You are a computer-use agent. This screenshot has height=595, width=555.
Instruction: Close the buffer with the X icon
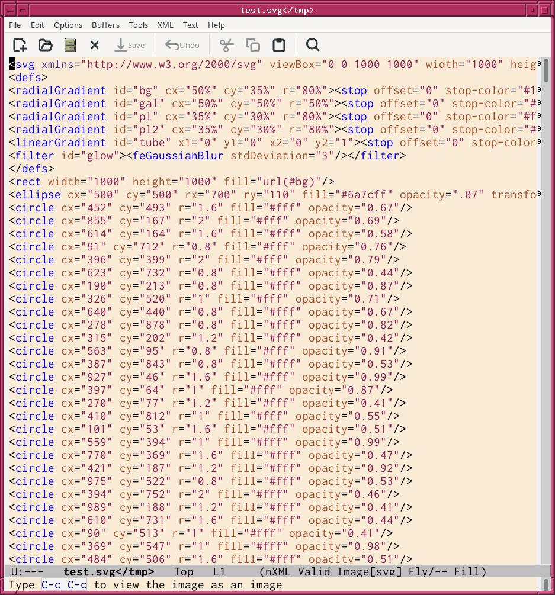(95, 45)
